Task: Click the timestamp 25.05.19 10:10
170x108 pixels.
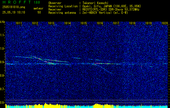Action: [14, 12]
